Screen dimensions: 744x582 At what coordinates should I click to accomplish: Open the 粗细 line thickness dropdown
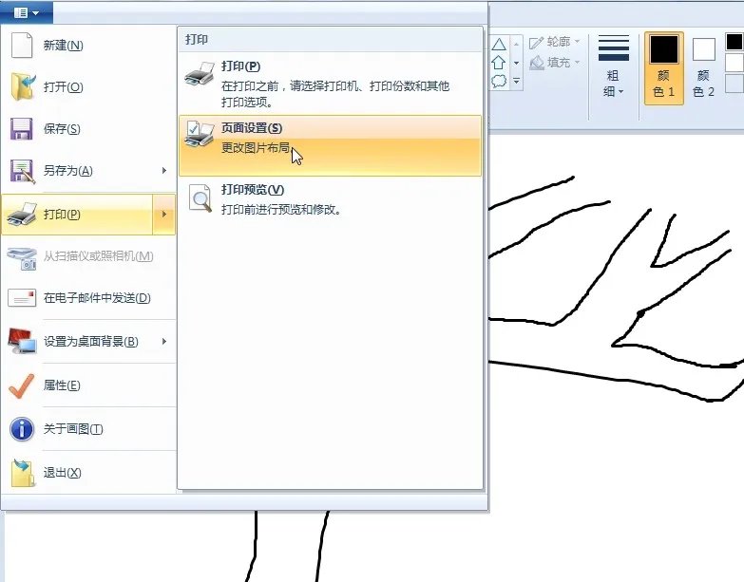tap(613, 66)
